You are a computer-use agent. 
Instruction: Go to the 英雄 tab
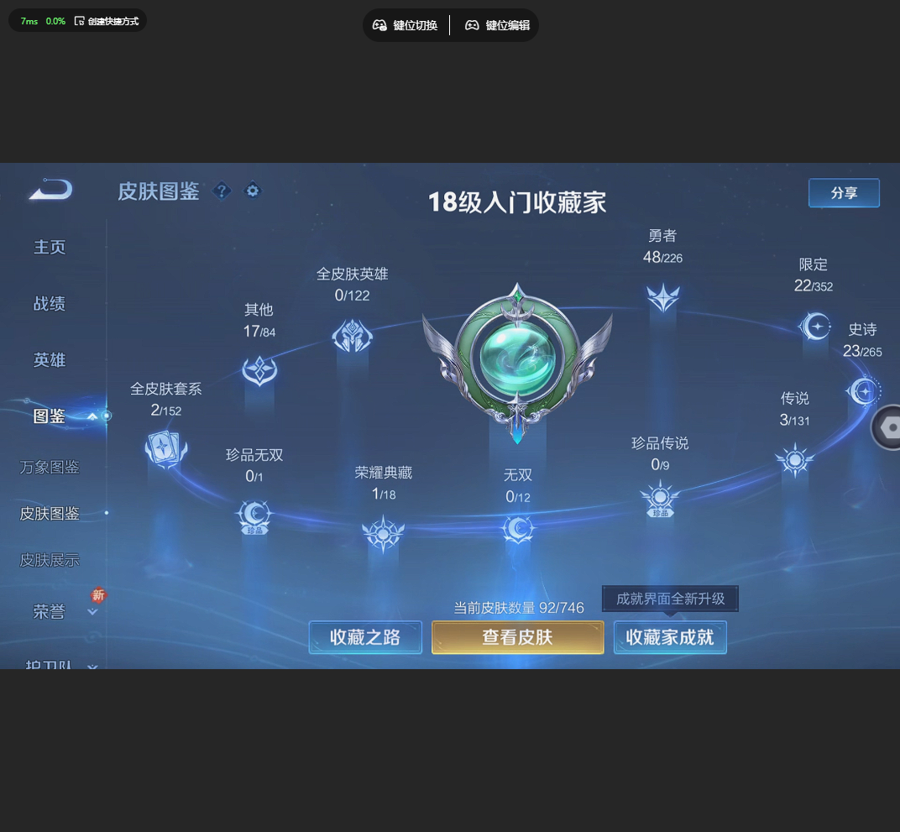click(x=50, y=360)
